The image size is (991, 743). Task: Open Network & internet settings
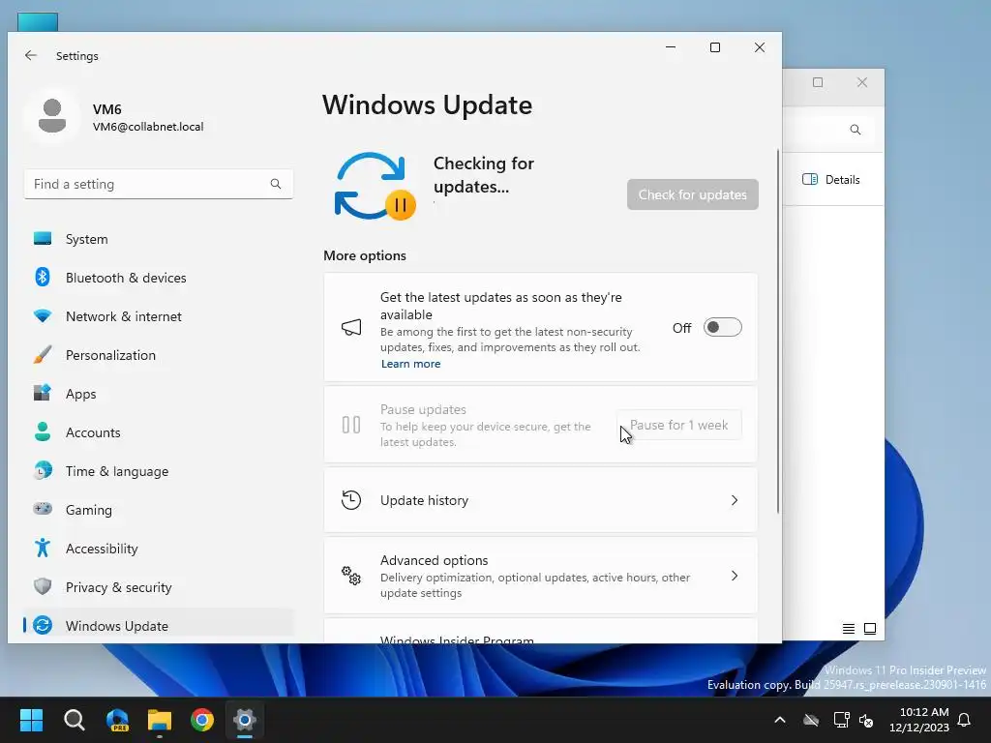pyautogui.click(x=158, y=316)
